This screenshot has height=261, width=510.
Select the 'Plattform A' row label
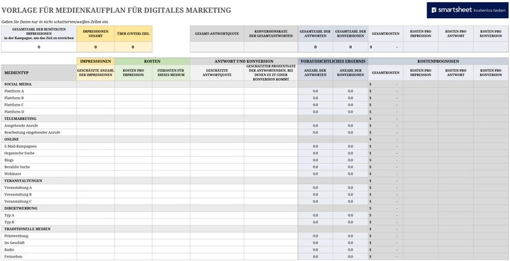pos(14,91)
